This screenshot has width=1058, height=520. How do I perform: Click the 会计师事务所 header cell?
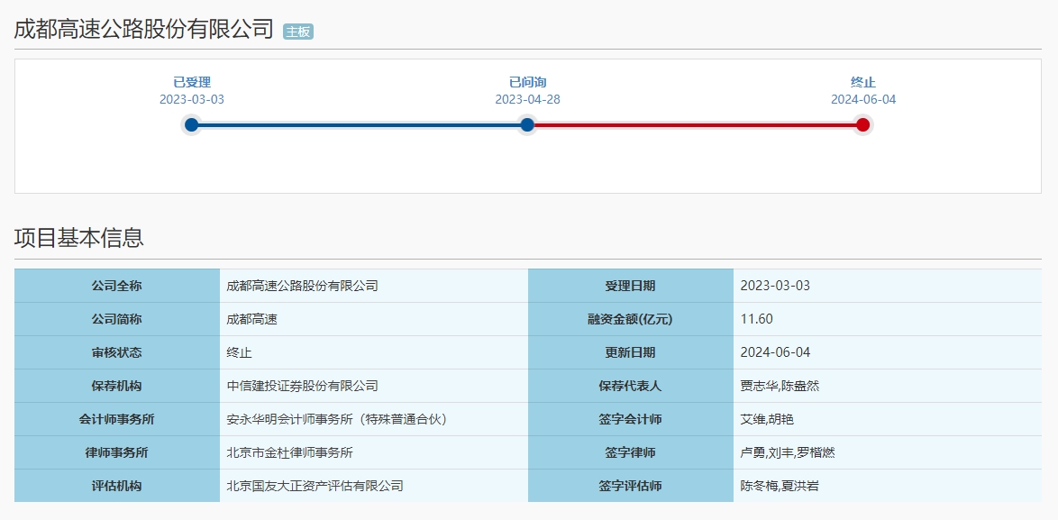click(x=117, y=419)
